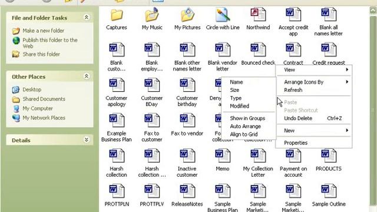The width and height of the screenshot is (377, 212).
Task: Arrange icons by Name
Action: click(249, 82)
